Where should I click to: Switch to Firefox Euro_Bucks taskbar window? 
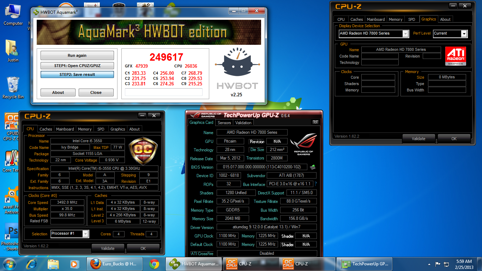click(x=115, y=264)
